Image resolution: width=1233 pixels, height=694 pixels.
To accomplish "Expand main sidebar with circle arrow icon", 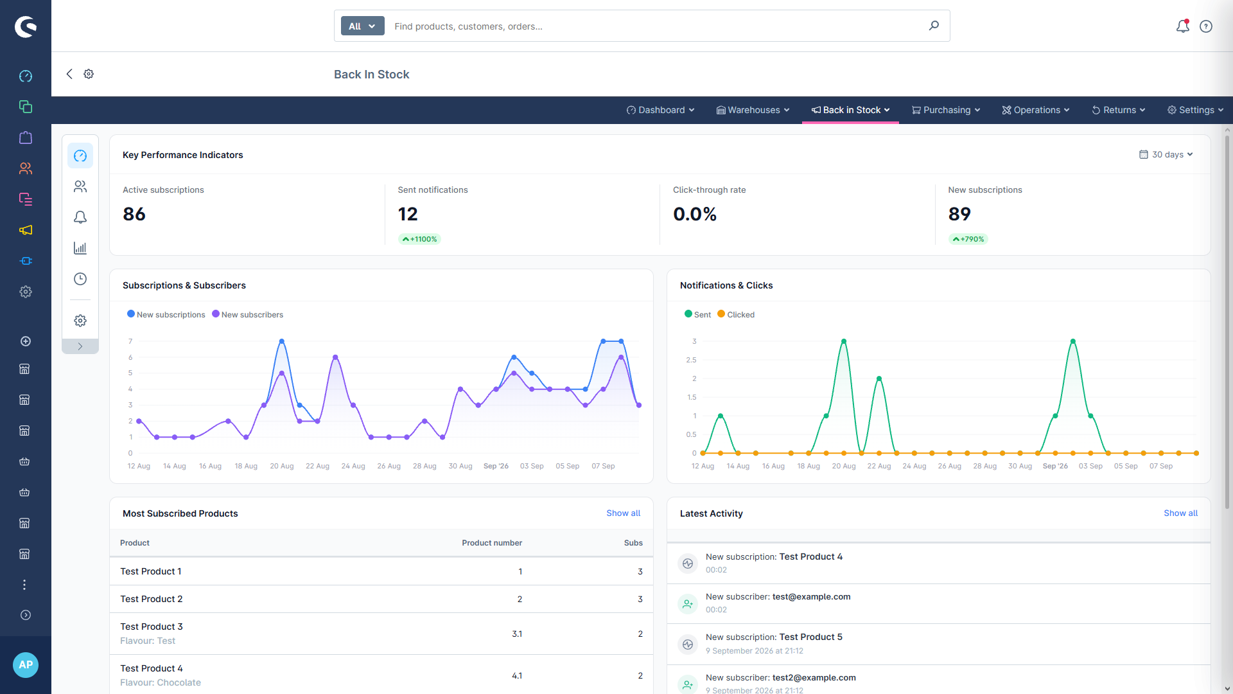I will click(26, 615).
